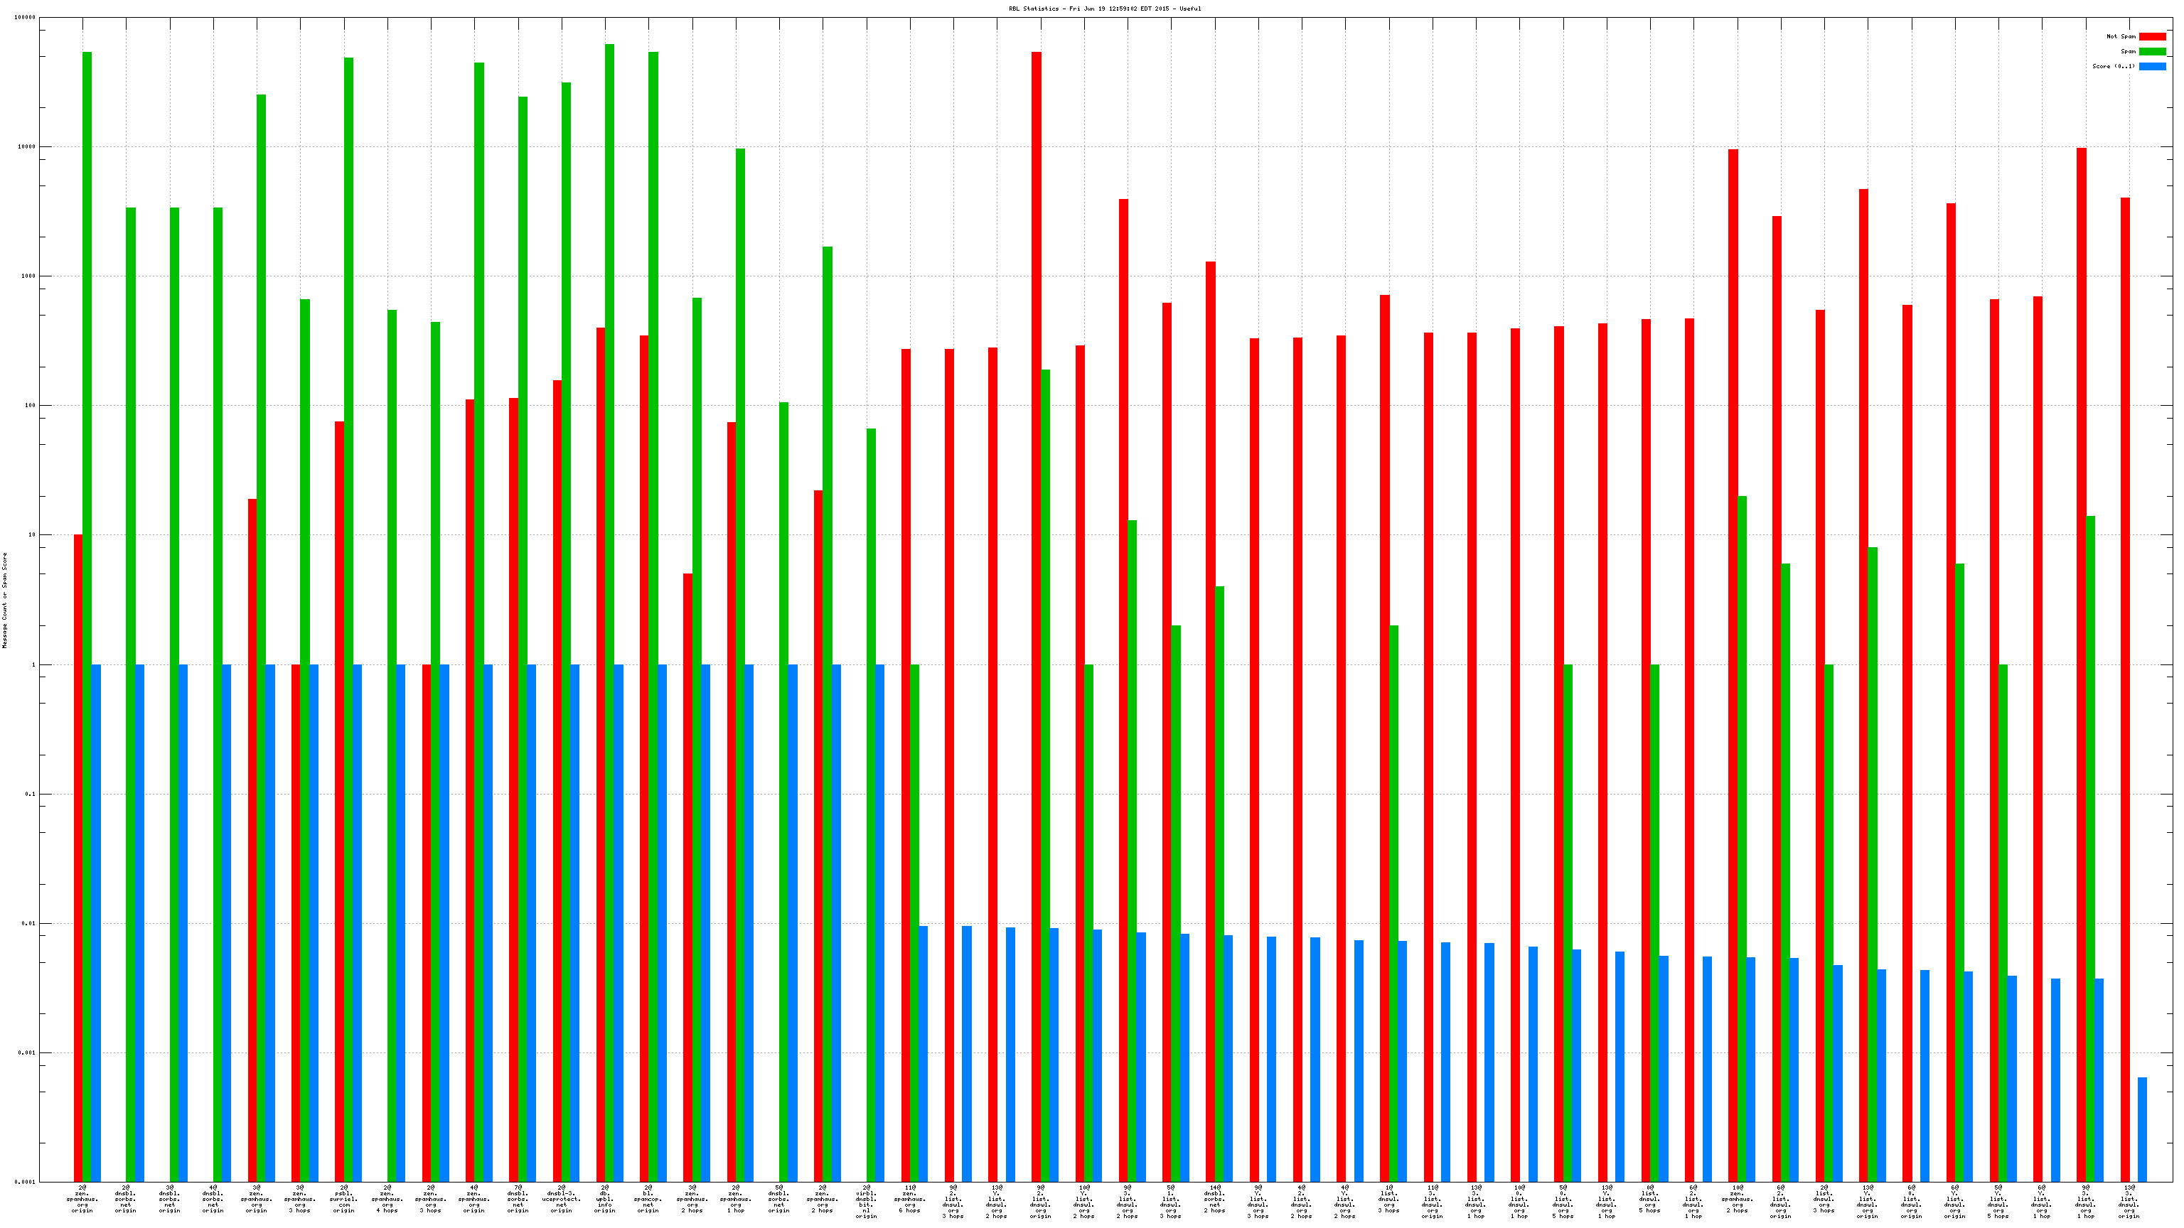Click the 14@ dnsbl.sorbs.net 2 hops label
2184x1228 pixels.
pyautogui.click(x=1214, y=1199)
